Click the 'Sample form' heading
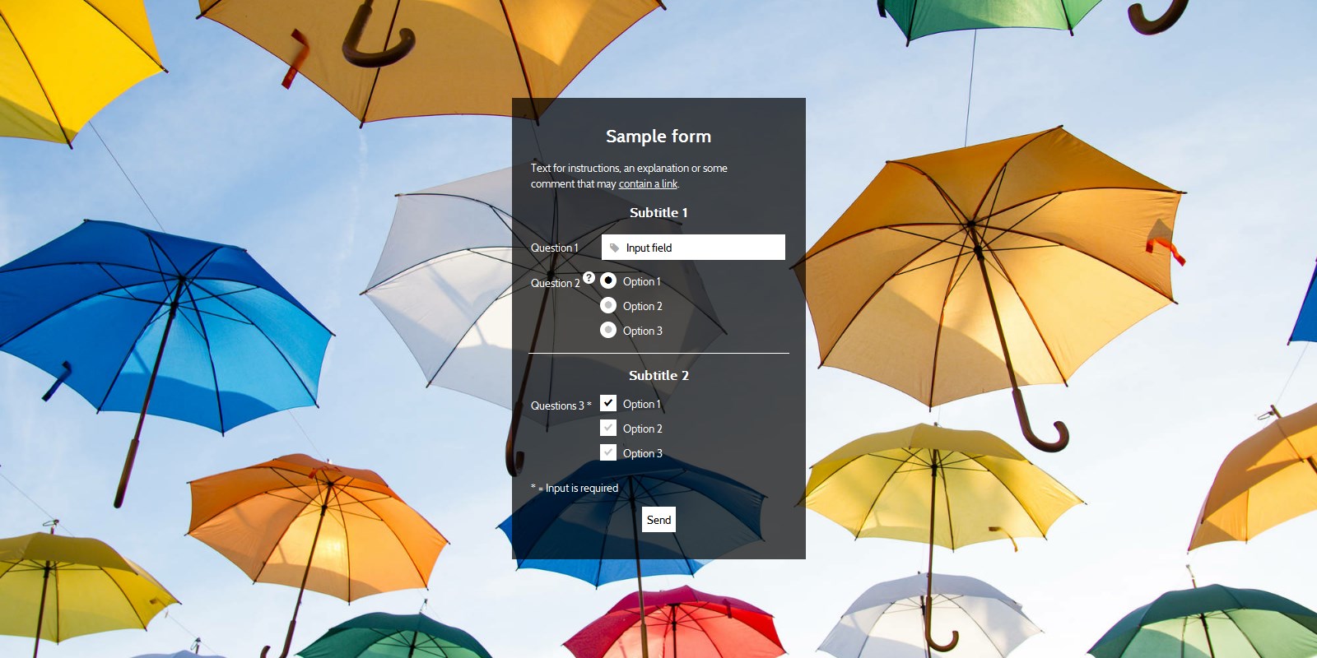Image resolution: width=1317 pixels, height=658 pixels. (658, 137)
